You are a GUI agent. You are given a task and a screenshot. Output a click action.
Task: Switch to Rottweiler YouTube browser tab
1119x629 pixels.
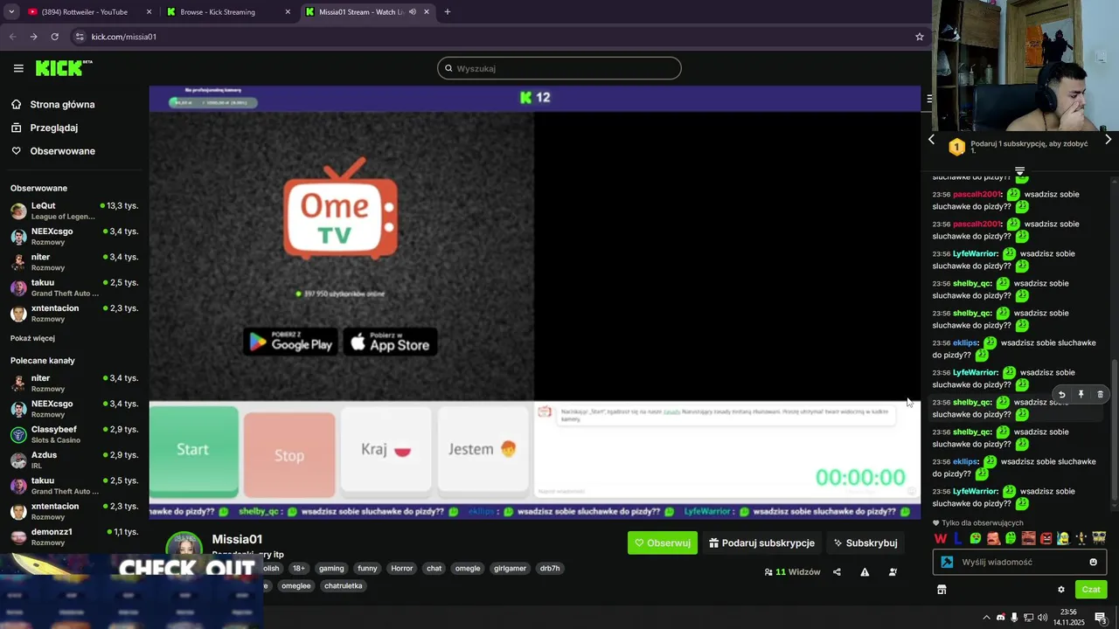point(90,12)
